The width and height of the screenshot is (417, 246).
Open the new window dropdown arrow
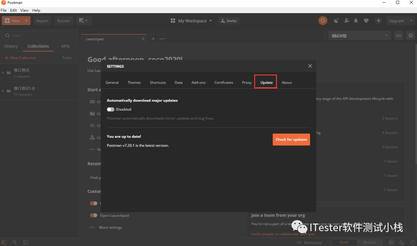86,20
